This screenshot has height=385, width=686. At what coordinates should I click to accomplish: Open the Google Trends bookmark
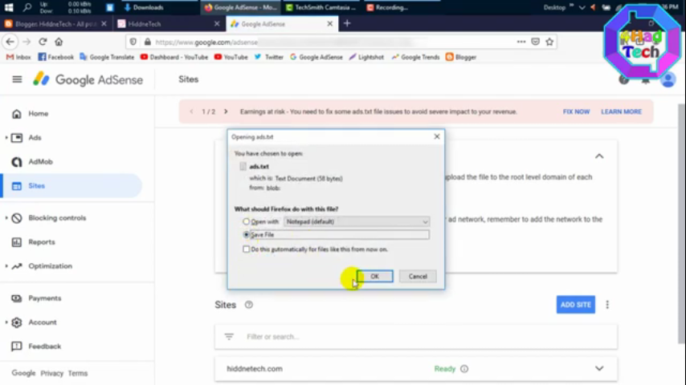[415, 57]
